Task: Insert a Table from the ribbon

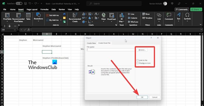Action: coord(28,17)
